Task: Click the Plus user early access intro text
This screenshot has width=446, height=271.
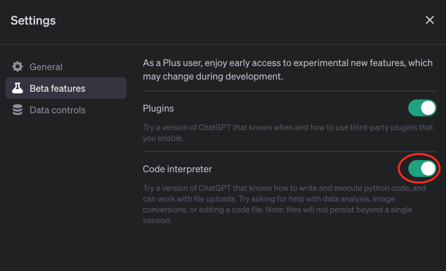Action: 287,69
